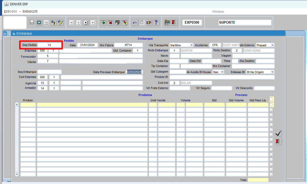307x184 pixels.
Task: Click the clipboard Paste toolbar icon
Action: [142, 23]
